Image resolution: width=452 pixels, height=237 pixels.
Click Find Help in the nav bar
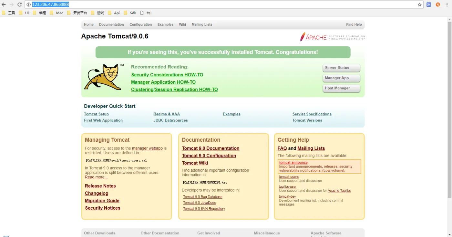(x=354, y=24)
